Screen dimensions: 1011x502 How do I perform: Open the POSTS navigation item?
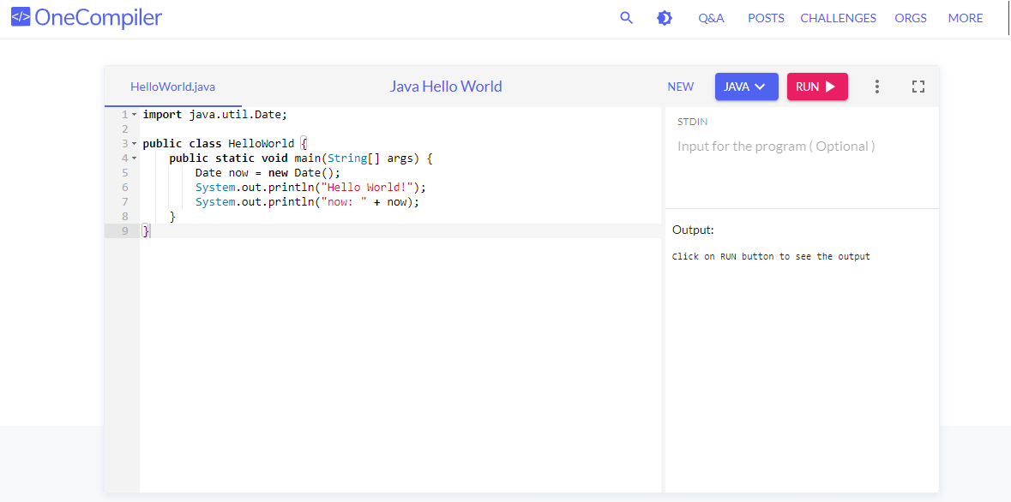coord(766,18)
